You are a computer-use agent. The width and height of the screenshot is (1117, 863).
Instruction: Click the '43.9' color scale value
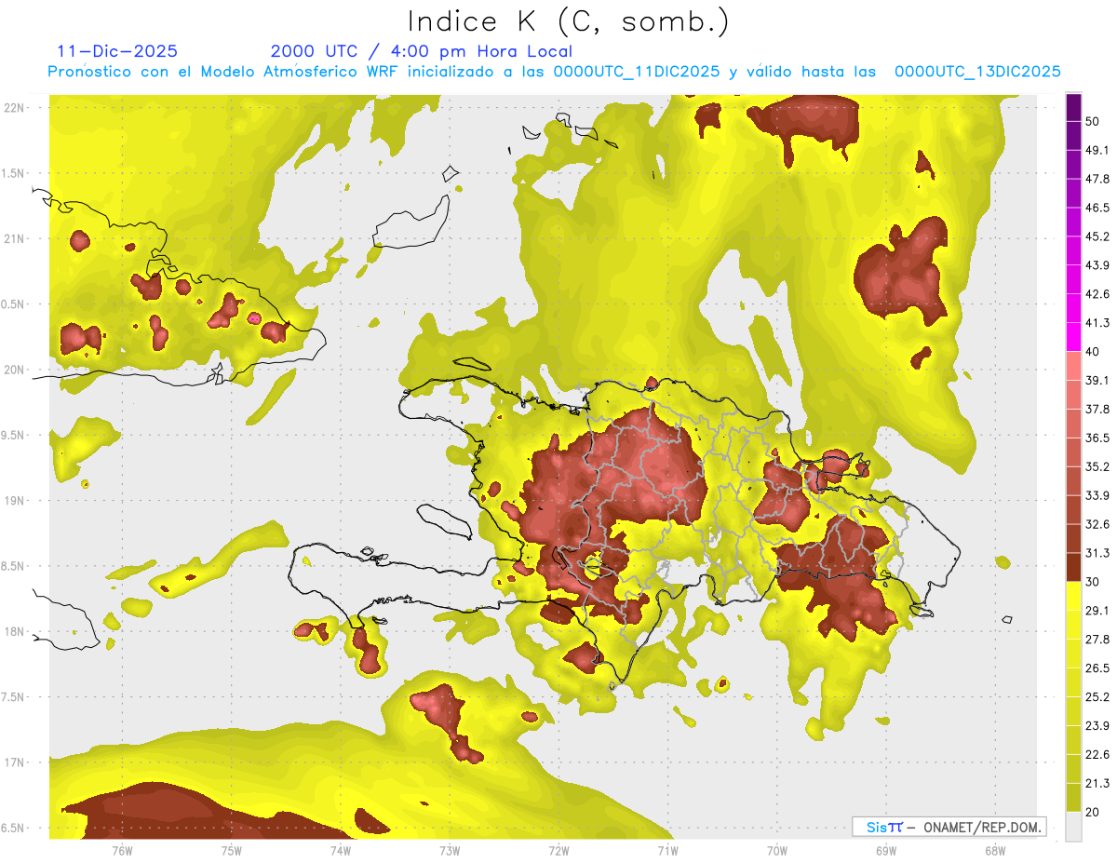1097,266
